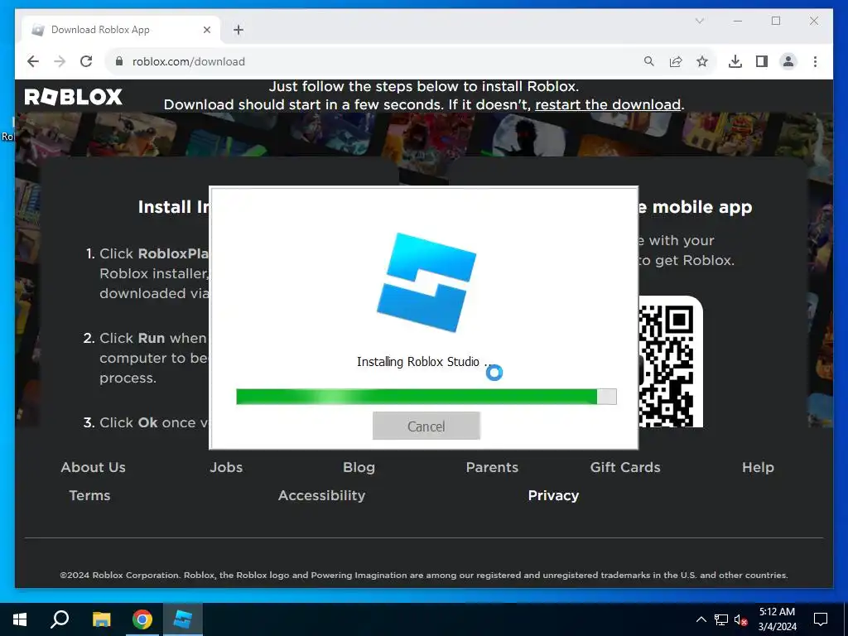
Task: Click the Roblox Studio logo in installer
Action: (x=426, y=282)
